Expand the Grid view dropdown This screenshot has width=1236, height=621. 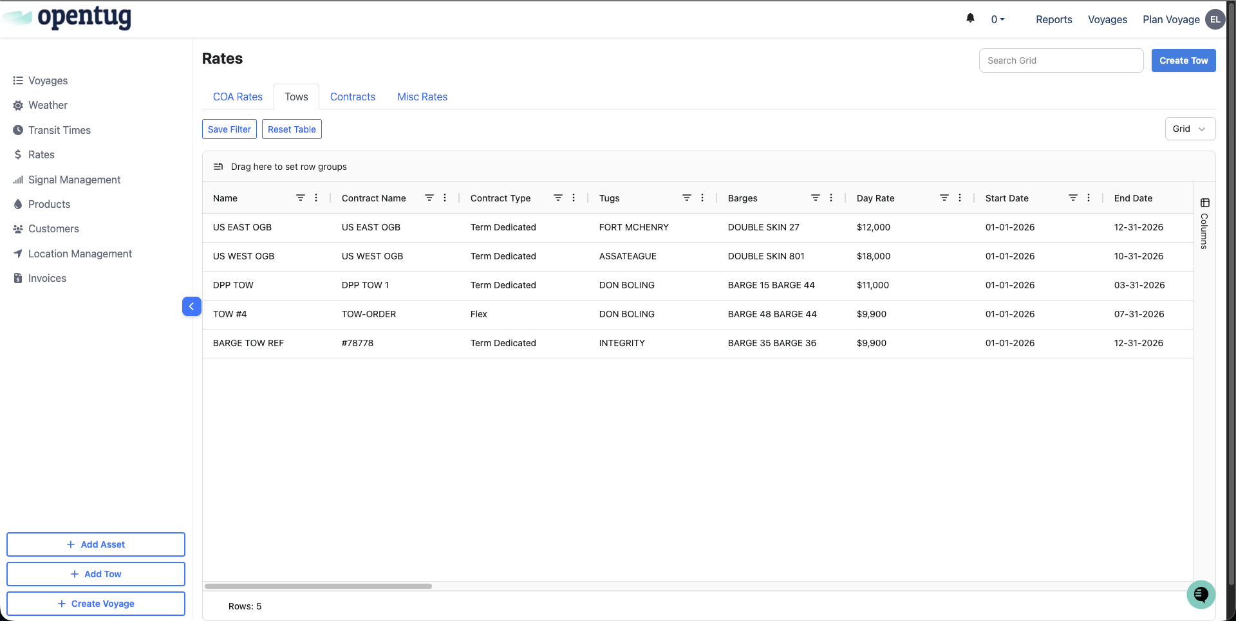(1190, 129)
